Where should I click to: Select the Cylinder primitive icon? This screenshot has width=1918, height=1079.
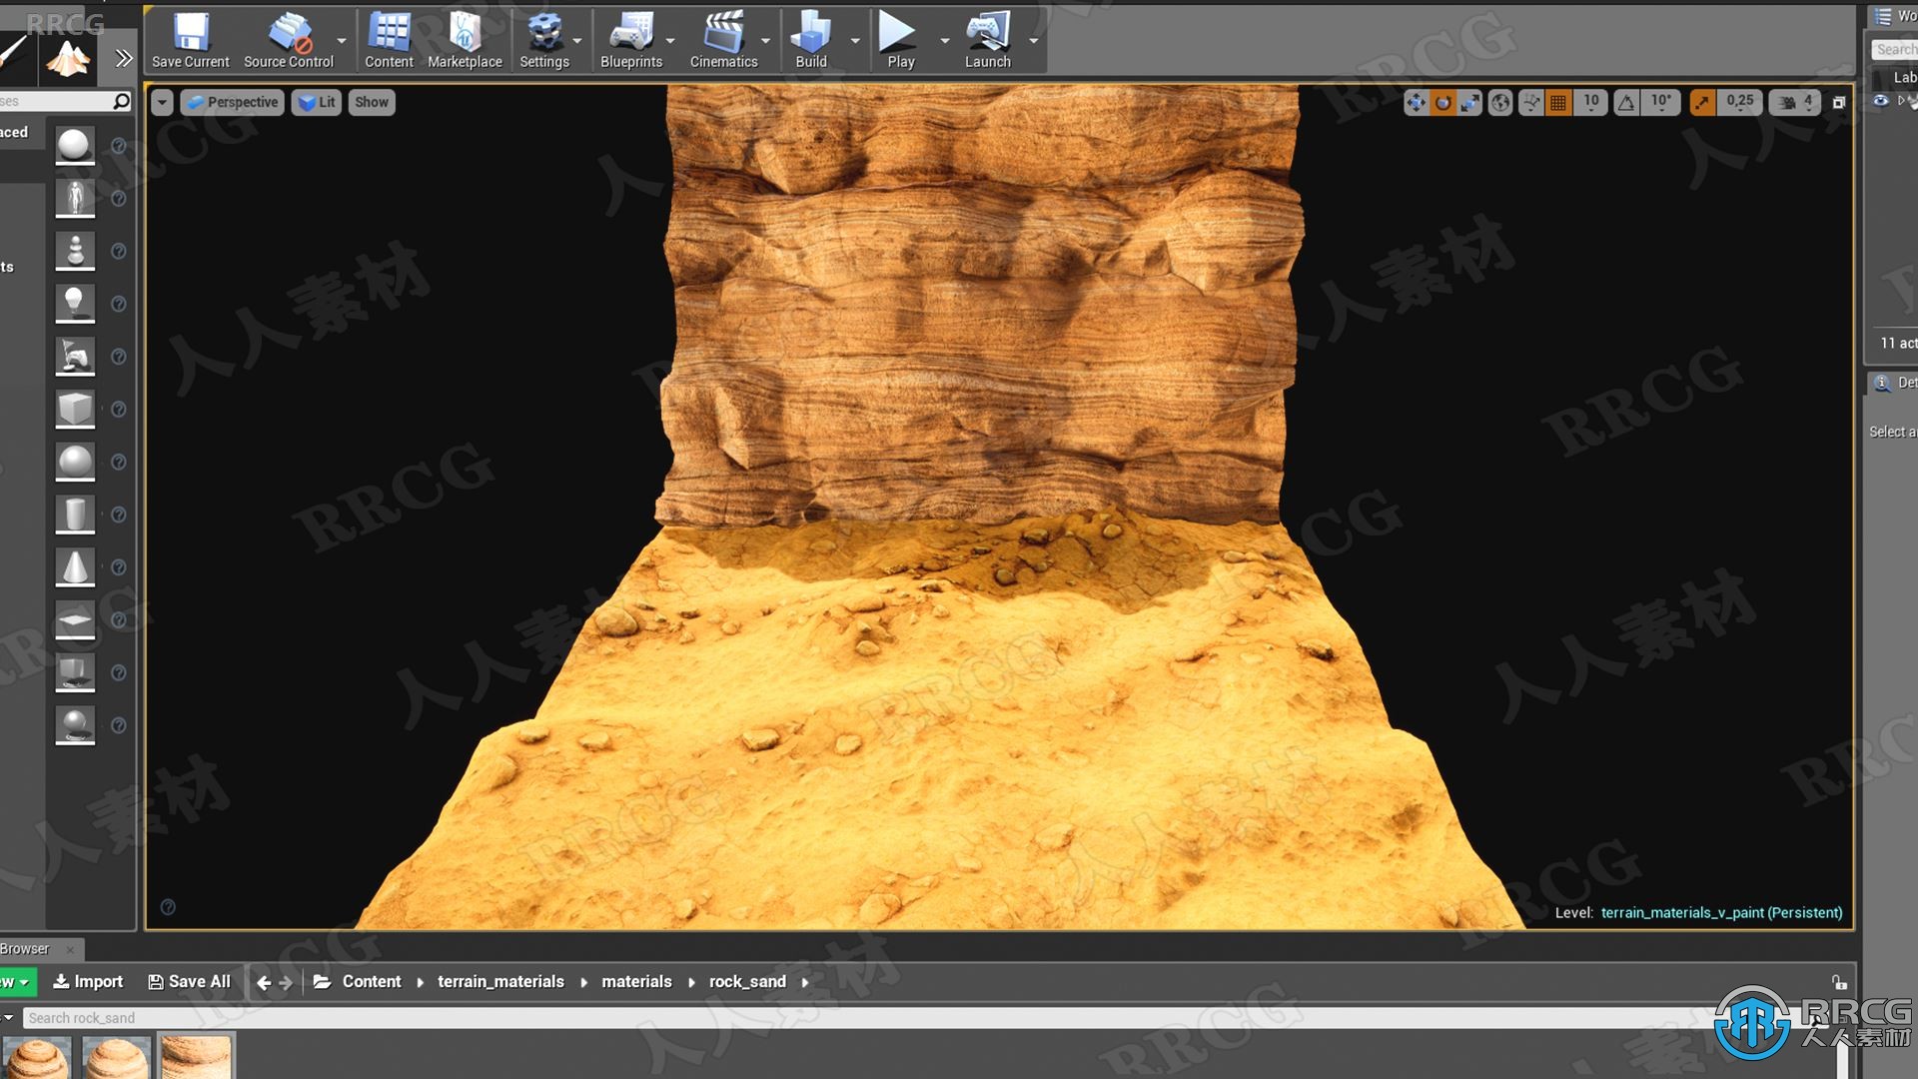click(75, 515)
